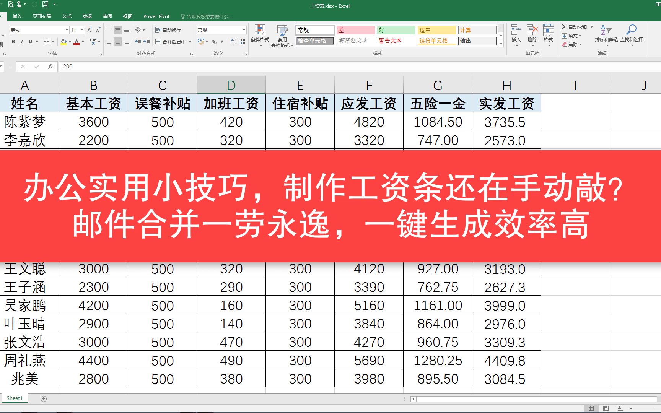
Task: Expand the cell styles gallery
Action: point(501,44)
